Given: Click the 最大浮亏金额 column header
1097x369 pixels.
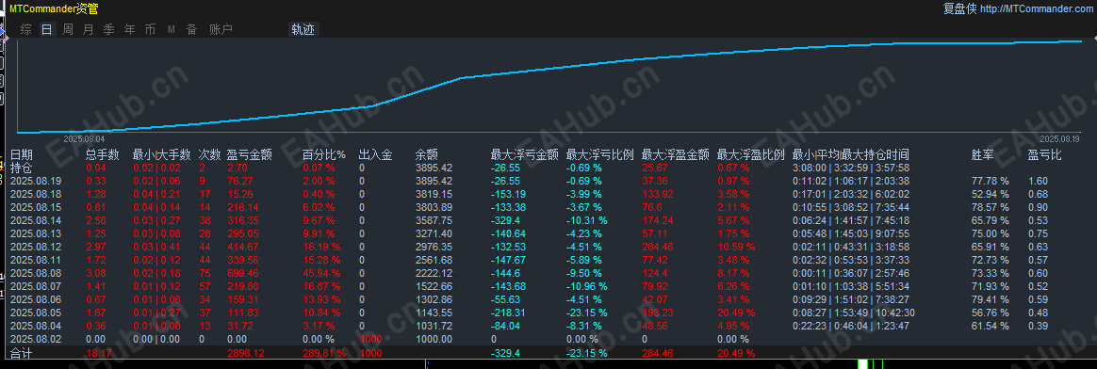Looking at the screenshot, I should (525, 154).
